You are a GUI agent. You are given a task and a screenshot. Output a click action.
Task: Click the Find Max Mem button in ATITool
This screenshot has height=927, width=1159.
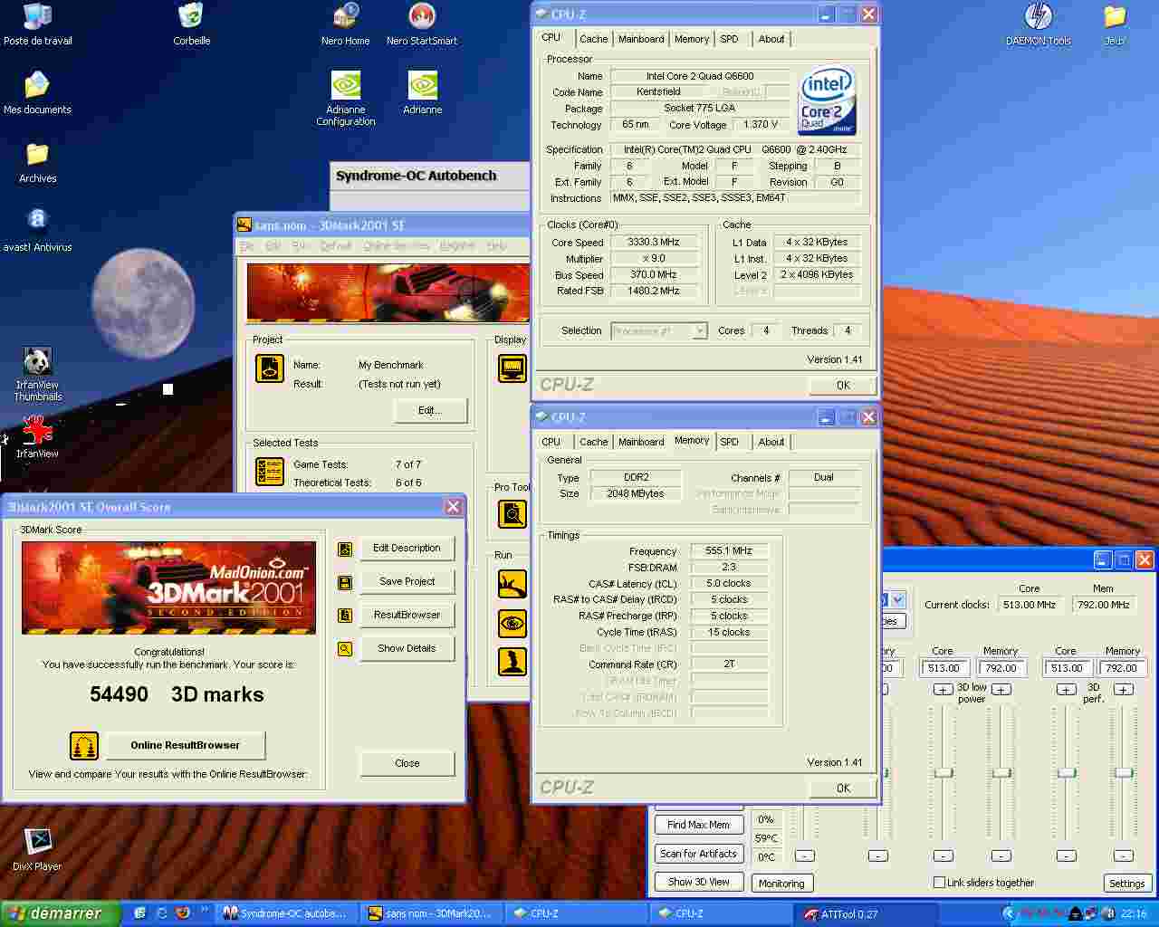pyautogui.click(x=698, y=825)
